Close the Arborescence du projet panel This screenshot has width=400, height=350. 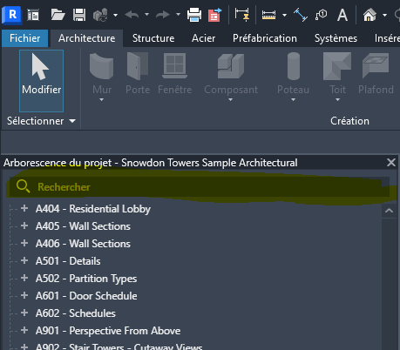point(391,163)
